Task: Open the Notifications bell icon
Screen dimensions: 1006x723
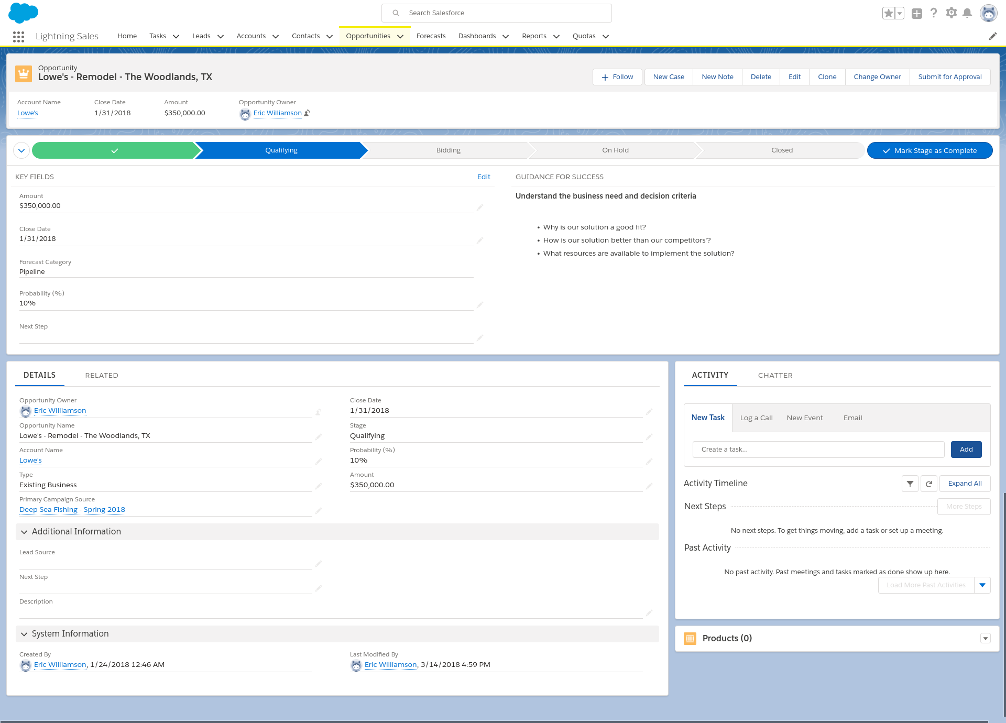Action: (x=968, y=13)
